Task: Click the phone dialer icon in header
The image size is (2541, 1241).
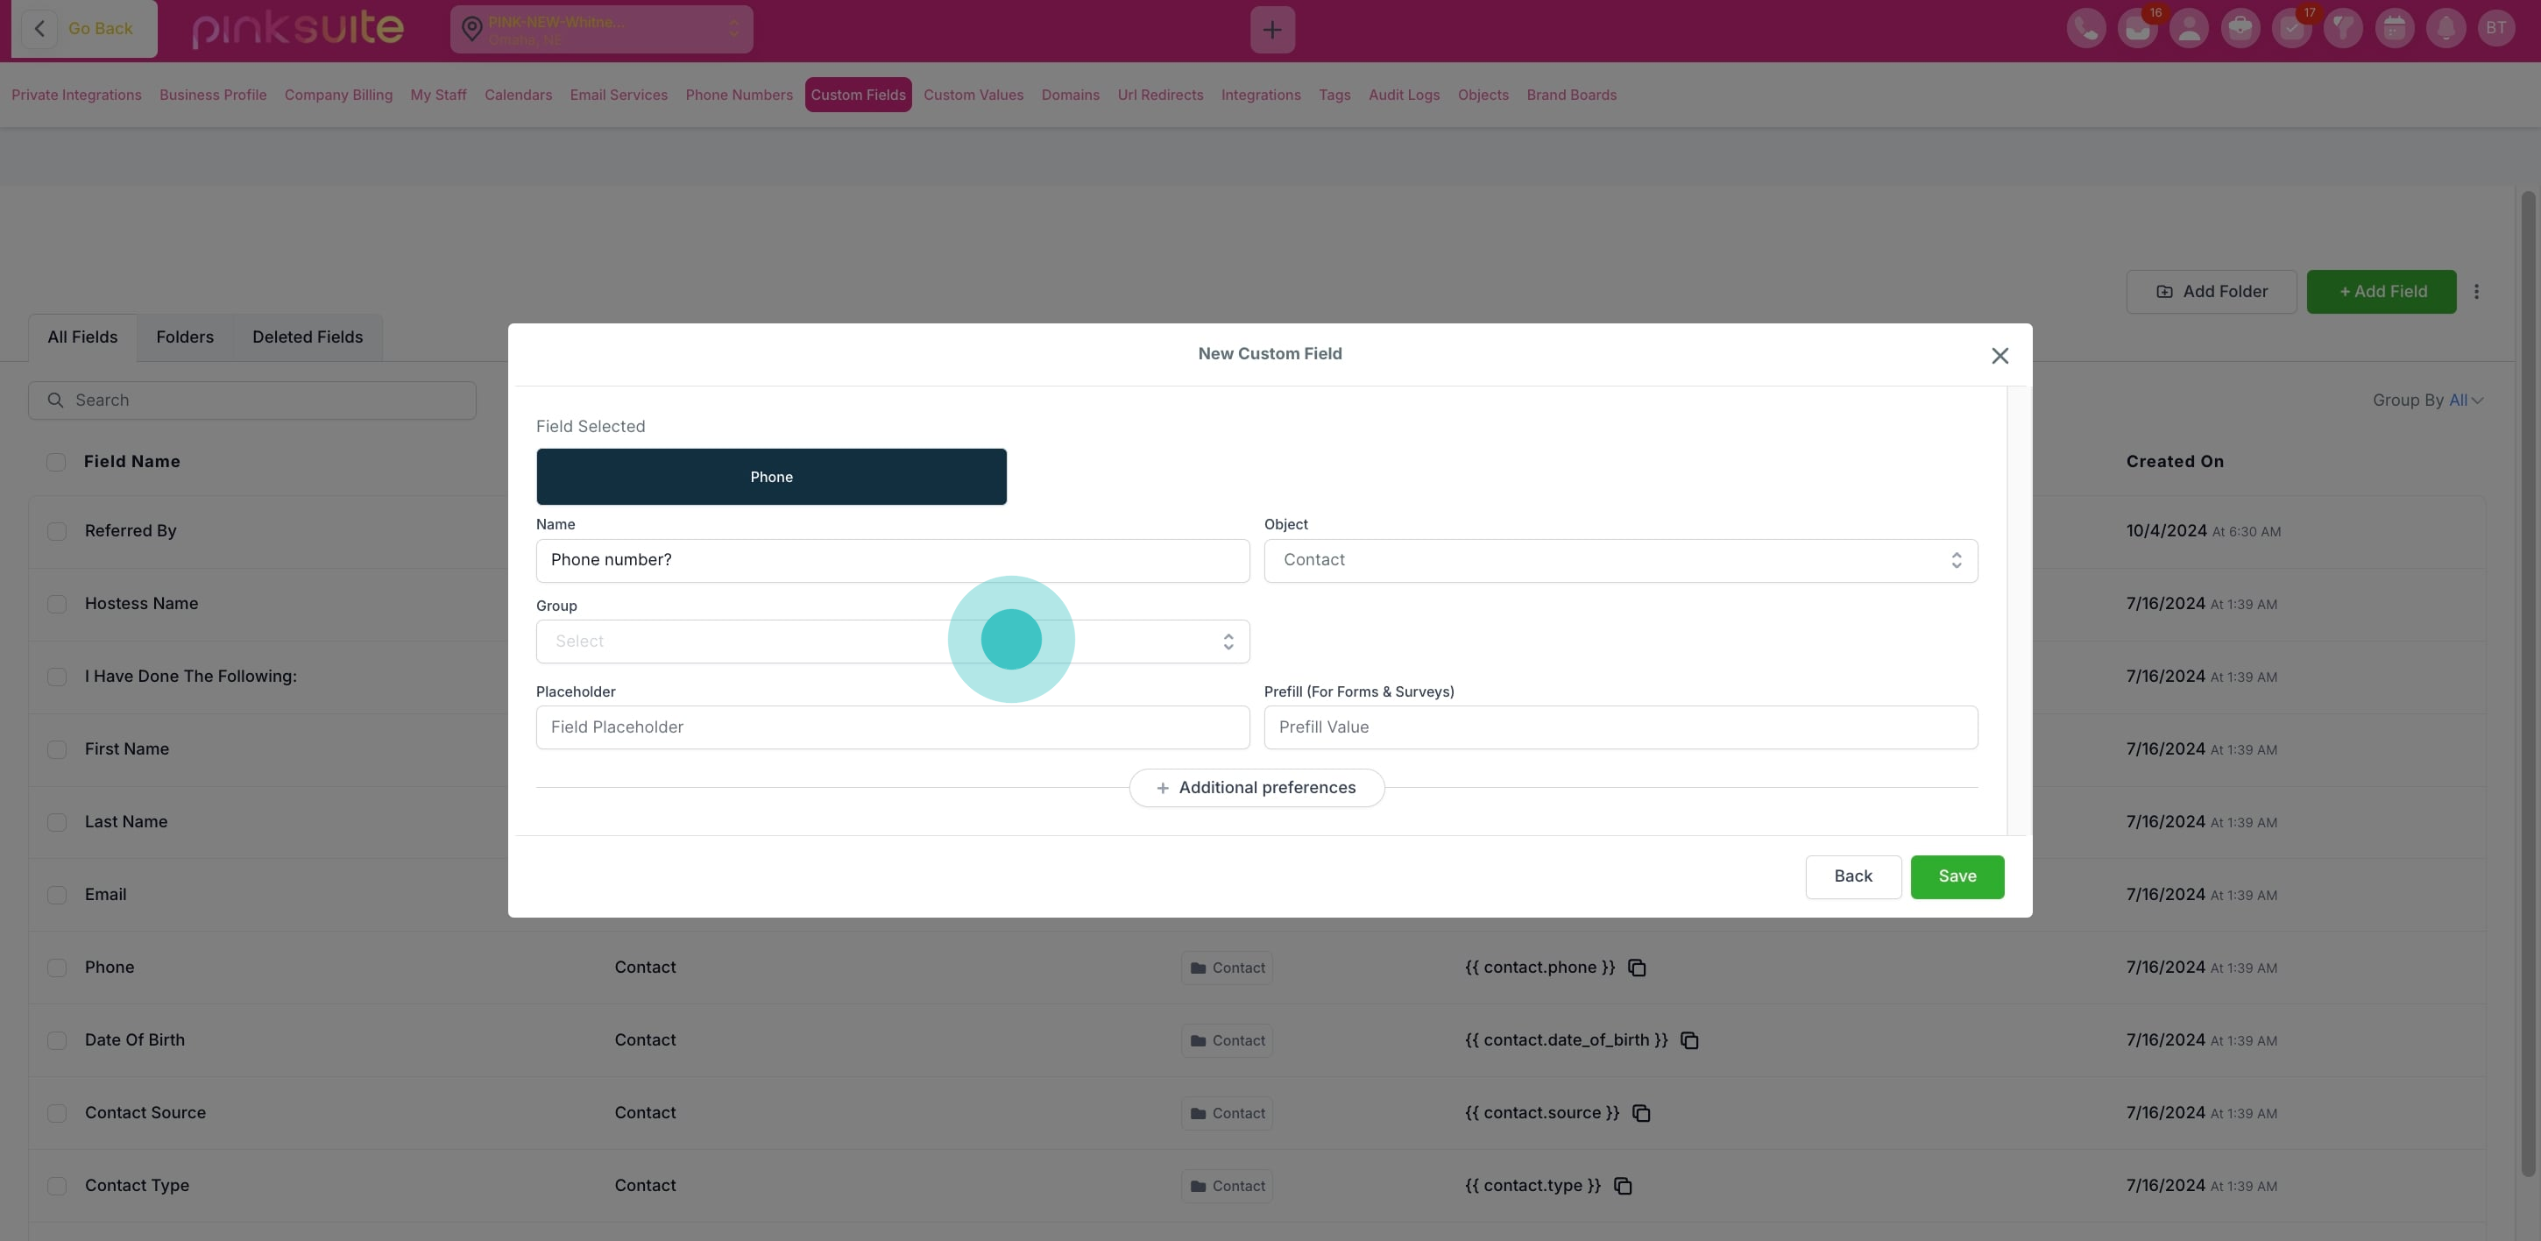Action: [x=2085, y=29]
